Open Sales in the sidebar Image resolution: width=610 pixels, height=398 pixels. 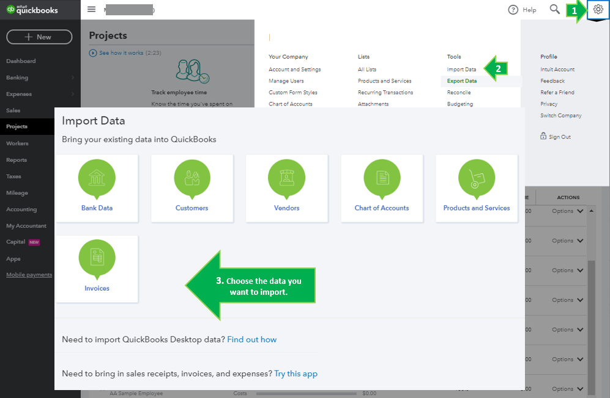[x=13, y=110]
